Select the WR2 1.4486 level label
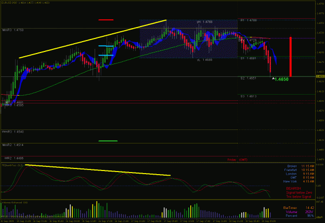This screenshot has height=223, width=325. point(14,159)
